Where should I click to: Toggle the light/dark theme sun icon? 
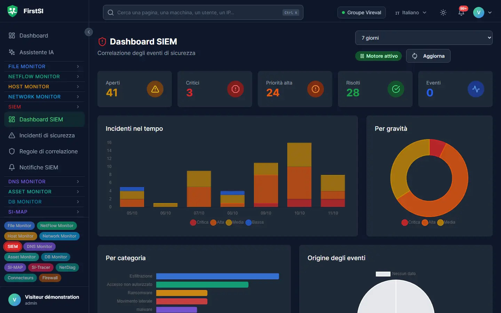(443, 13)
